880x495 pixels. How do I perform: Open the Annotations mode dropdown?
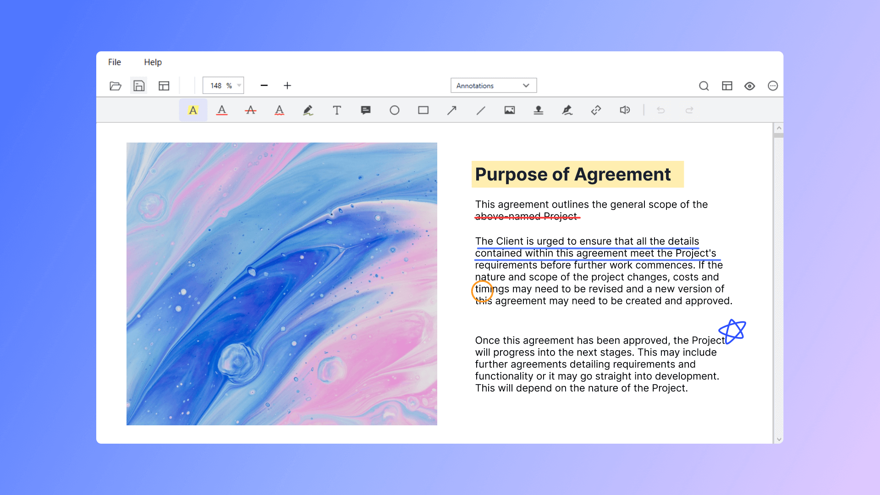coord(494,85)
